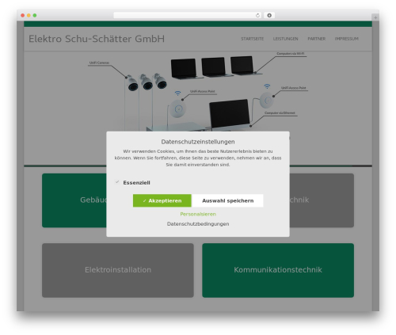Maximize the window with the green button
Image resolution: width=396 pixels, height=335 pixels.
coord(35,16)
